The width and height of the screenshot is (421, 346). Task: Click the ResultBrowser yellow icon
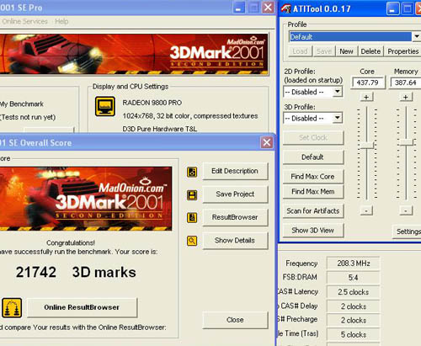click(192, 217)
